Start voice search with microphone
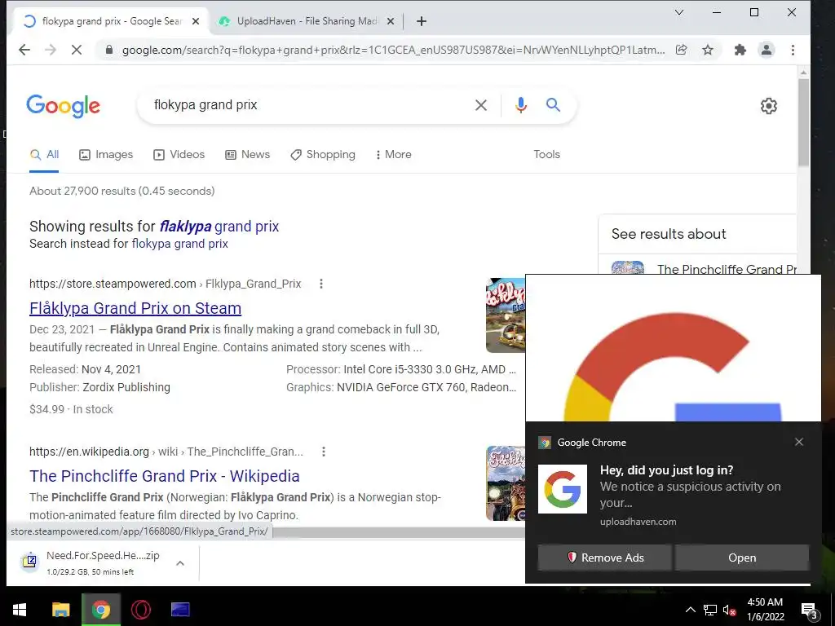835x626 pixels. 521,105
